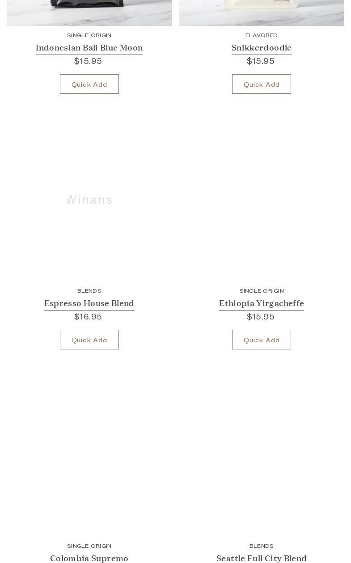Click the Winans placeholder image for Espresso House Blend
This screenshot has width=351, height=563.
click(x=89, y=199)
